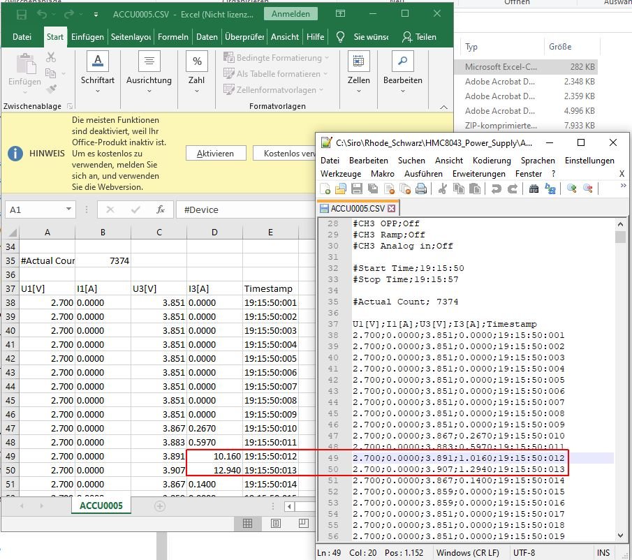This screenshot has height=560, width=632.
Task: Click the lightbulb Tell Me icon
Action: (x=340, y=37)
